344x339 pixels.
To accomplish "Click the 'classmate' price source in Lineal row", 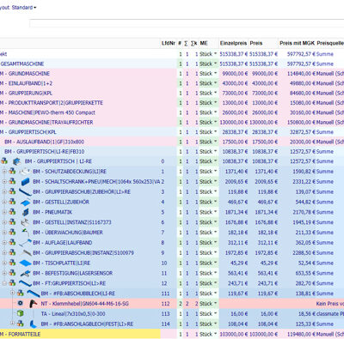I will point(330,314).
